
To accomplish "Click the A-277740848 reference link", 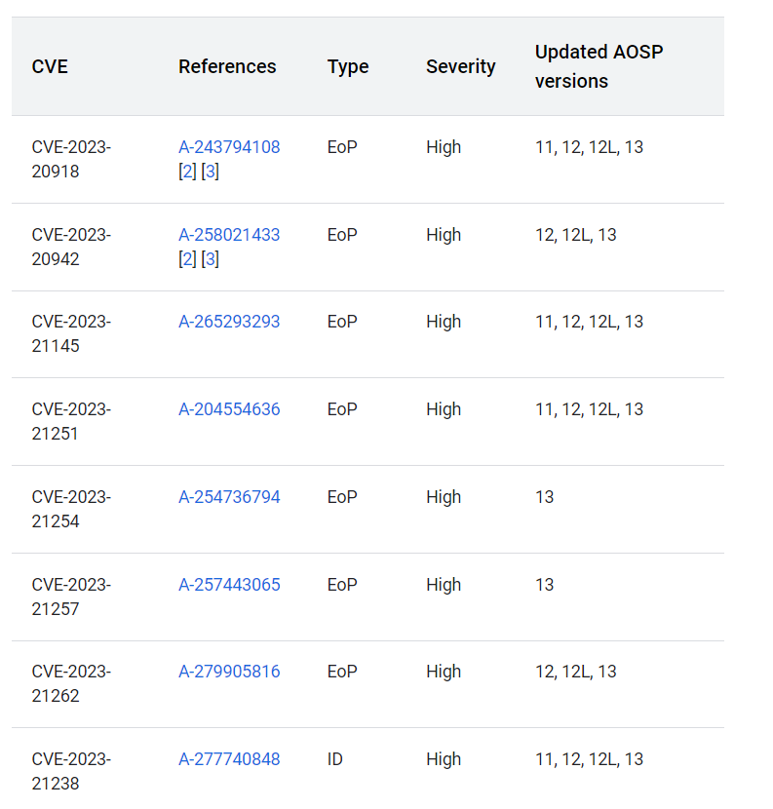I will pos(229,759).
